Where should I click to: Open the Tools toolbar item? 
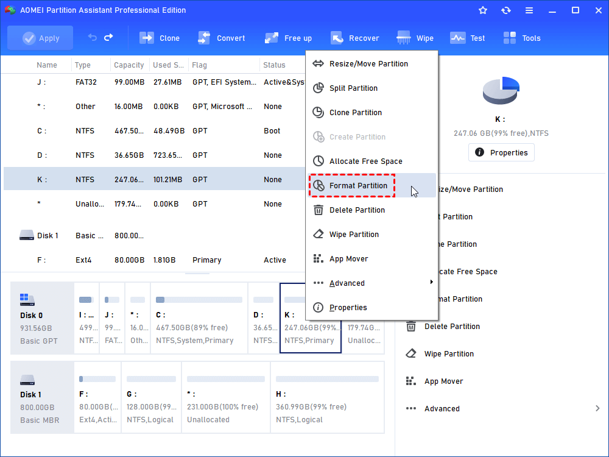click(522, 38)
